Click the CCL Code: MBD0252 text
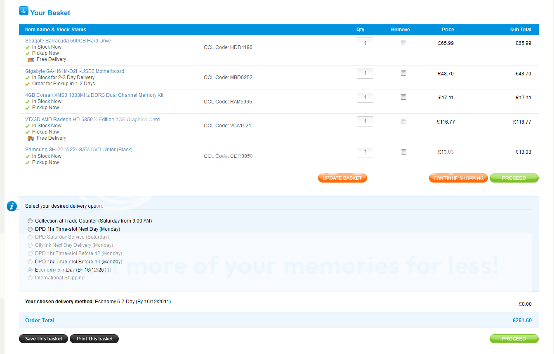 [228, 77]
